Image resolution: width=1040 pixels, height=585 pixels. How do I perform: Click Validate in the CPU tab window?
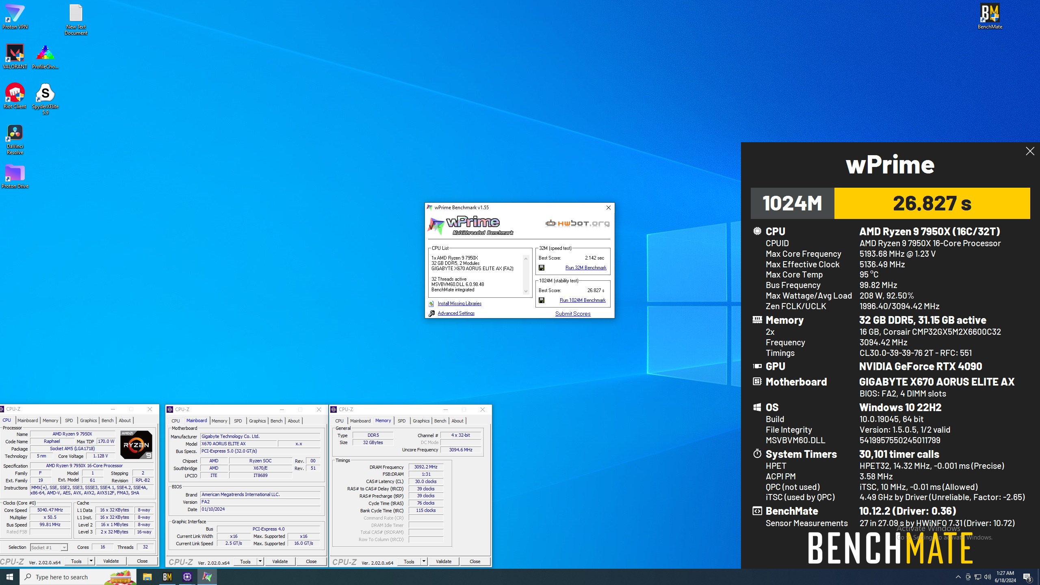(x=111, y=561)
